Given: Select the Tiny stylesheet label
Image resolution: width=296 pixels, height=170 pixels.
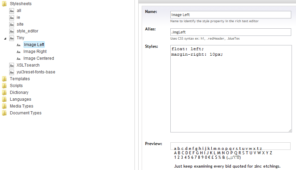Looking at the screenshot, I should point(20,38).
